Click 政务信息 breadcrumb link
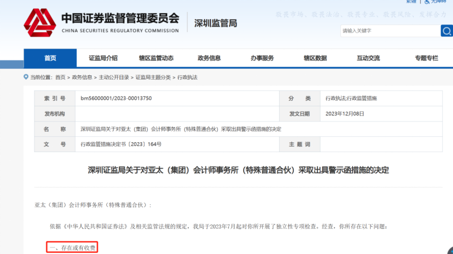 (x=82, y=77)
